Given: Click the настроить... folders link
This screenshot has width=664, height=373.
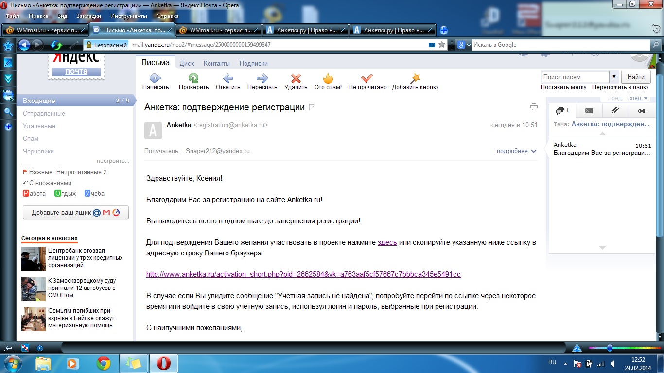Looking at the screenshot, I should pyautogui.click(x=113, y=161).
